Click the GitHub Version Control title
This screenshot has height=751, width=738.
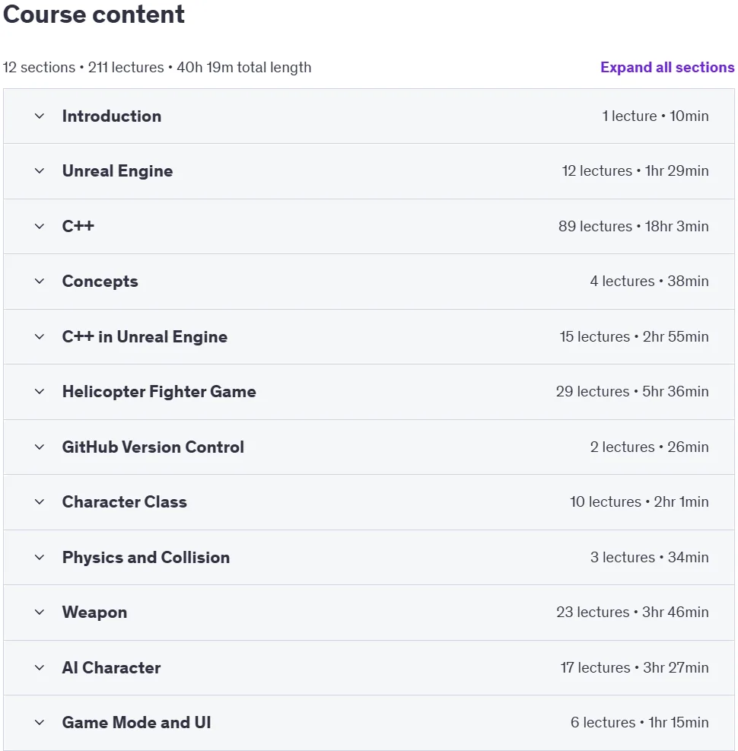153,447
